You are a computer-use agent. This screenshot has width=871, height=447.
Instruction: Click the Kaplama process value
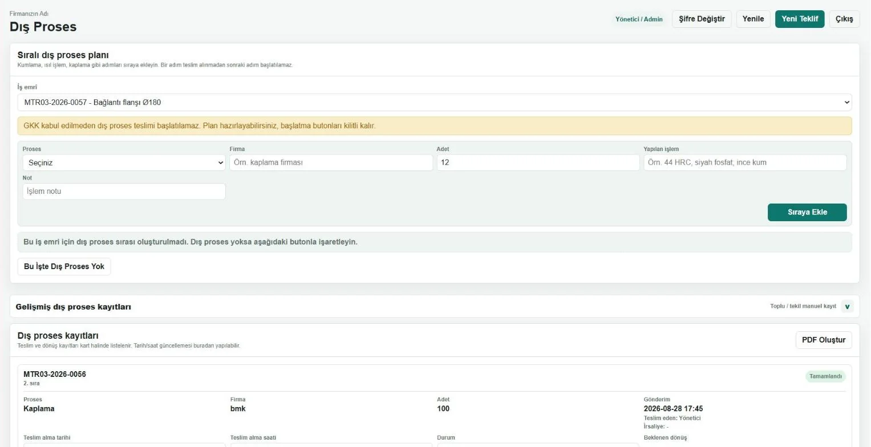point(39,409)
